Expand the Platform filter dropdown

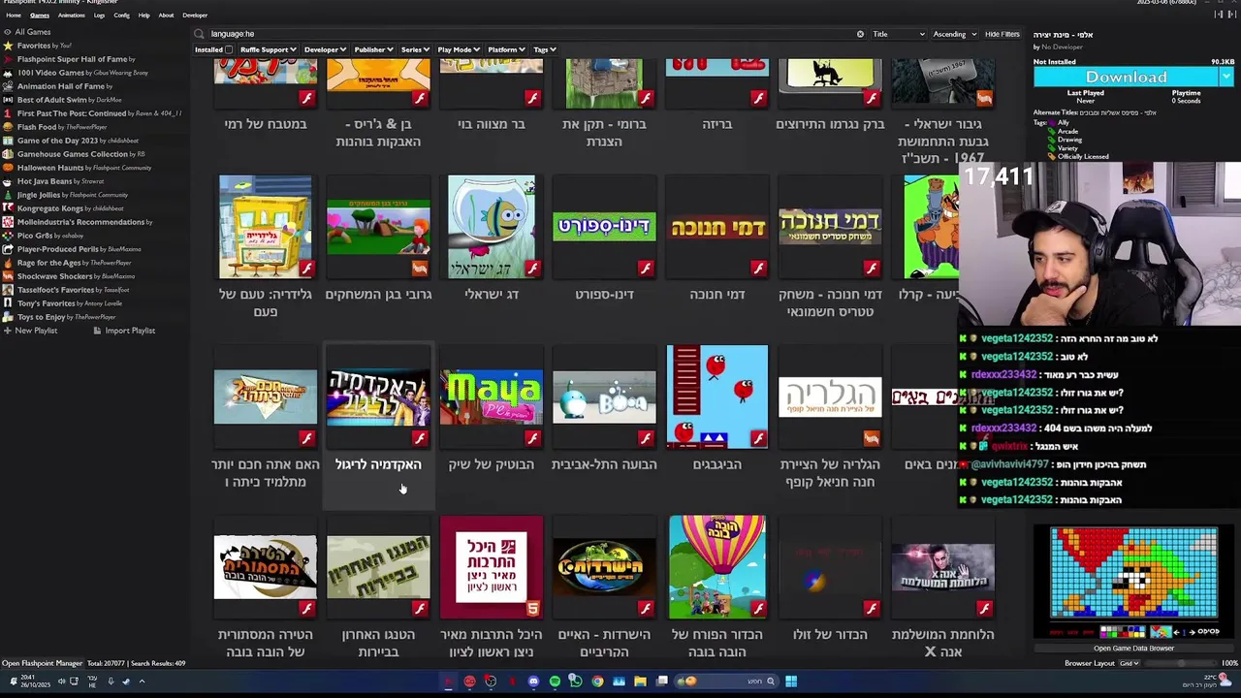point(506,49)
